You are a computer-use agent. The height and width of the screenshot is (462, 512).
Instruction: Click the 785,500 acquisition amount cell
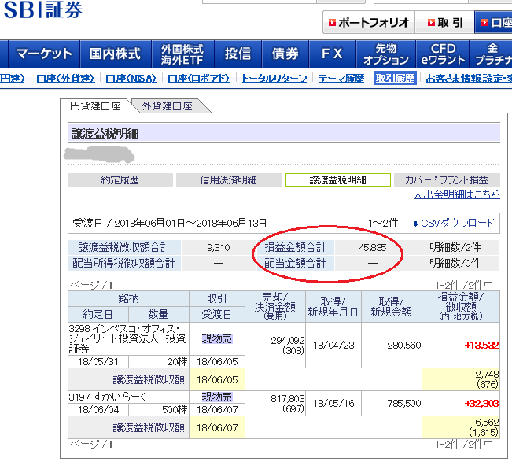click(x=392, y=403)
